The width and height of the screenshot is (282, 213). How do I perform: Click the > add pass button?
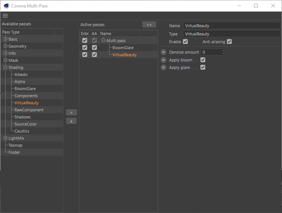pyautogui.click(x=72, y=112)
